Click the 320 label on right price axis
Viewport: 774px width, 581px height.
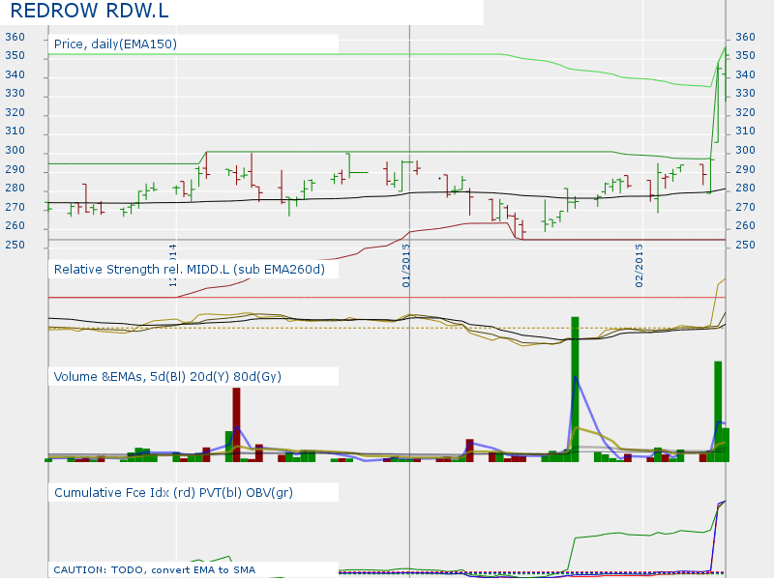click(x=745, y=112)
